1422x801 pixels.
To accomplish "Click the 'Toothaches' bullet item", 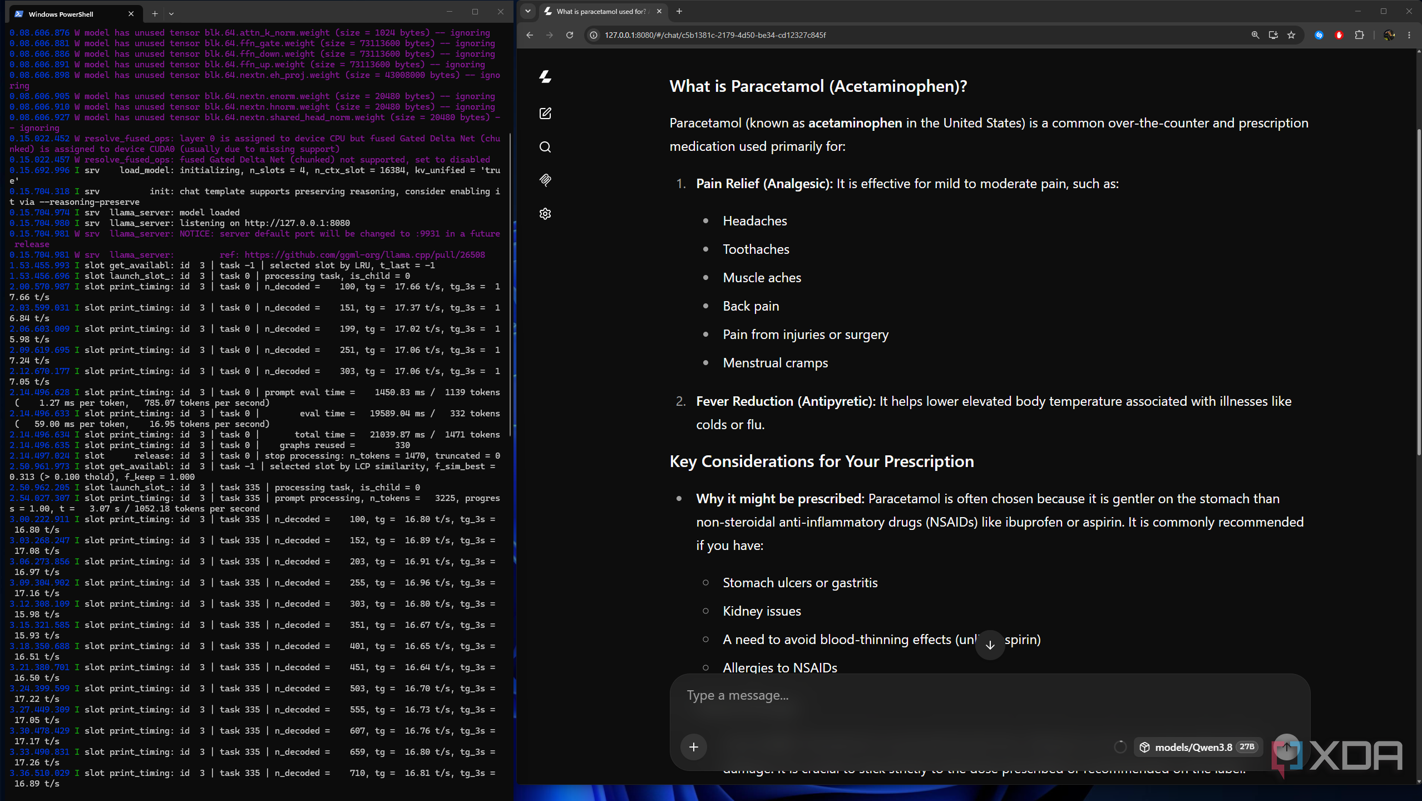I will click(756, 249).
